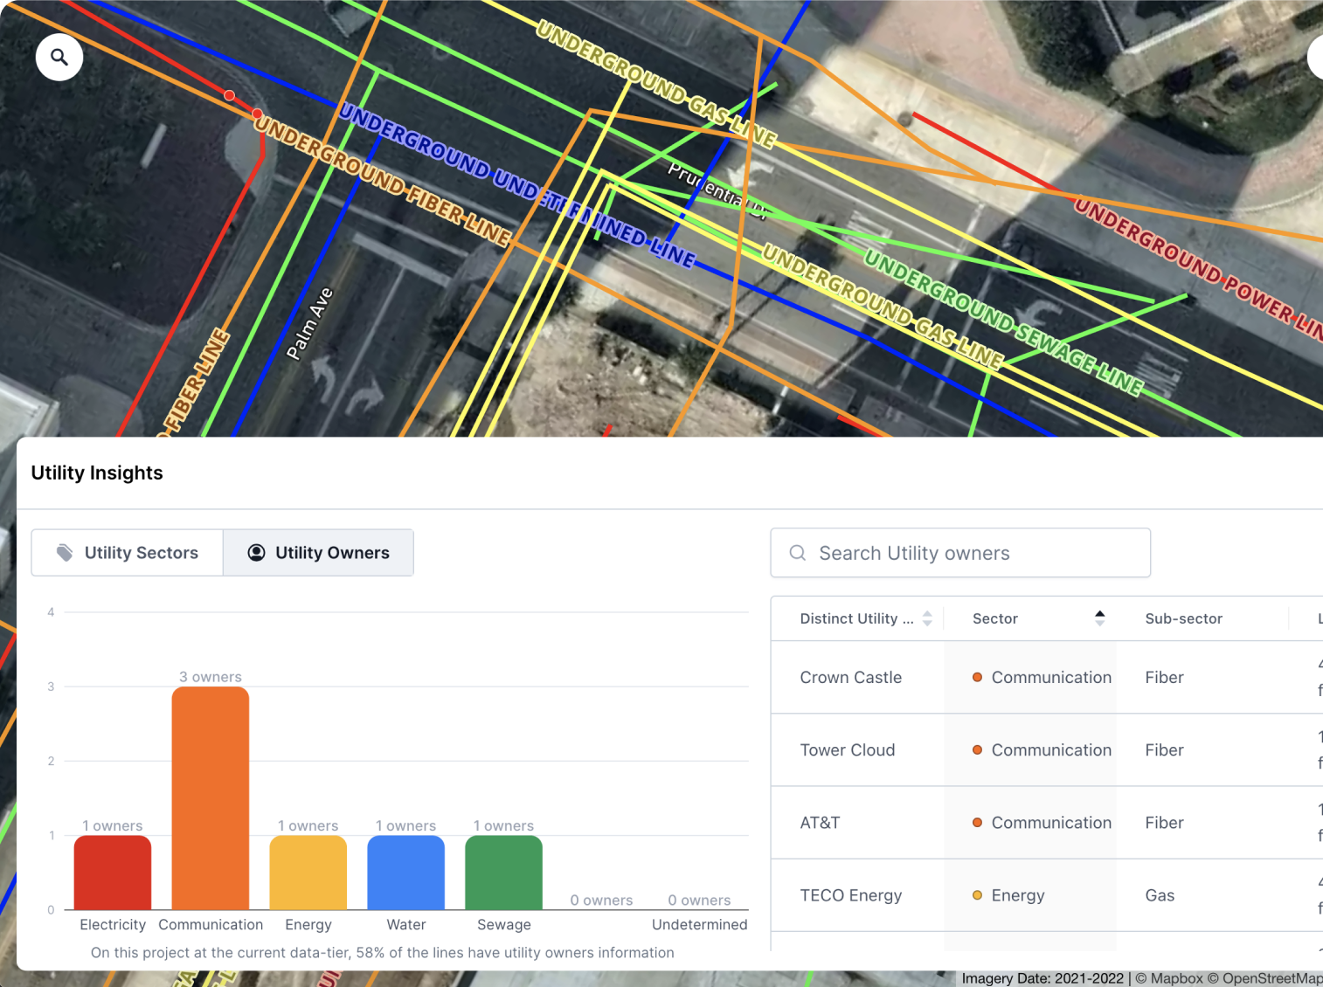Click the '3 owners' label above Communication

[211, 677]
